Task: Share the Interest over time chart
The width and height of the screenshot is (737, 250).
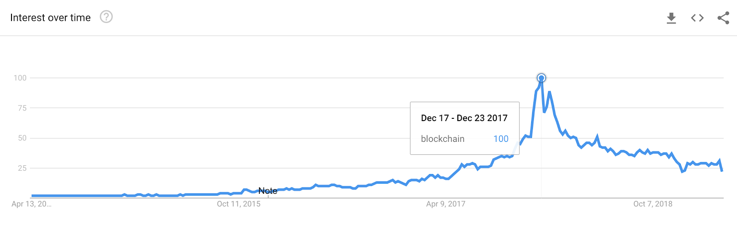Action: [723, 18]
